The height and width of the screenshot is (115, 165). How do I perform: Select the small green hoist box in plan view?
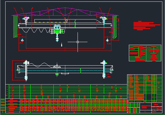pos(57,74)
